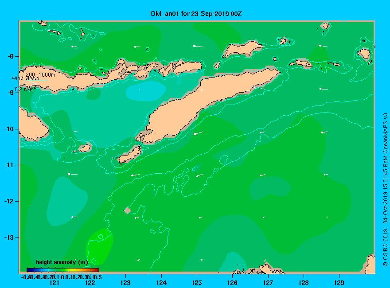390x288 pixels.
Task: Click the latitude tick label '-11'
Action: [9, 165]
